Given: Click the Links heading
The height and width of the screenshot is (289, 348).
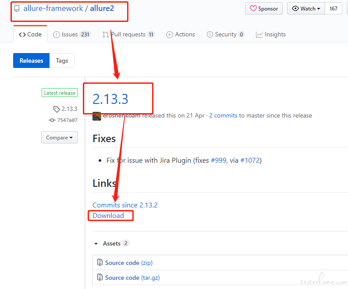Looking at the screenshot, I should [104, 183].
